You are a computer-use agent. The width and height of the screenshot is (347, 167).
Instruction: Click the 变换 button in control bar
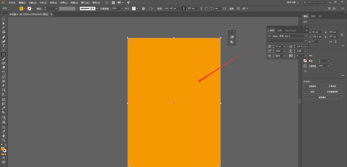click(x=231, y=8)
